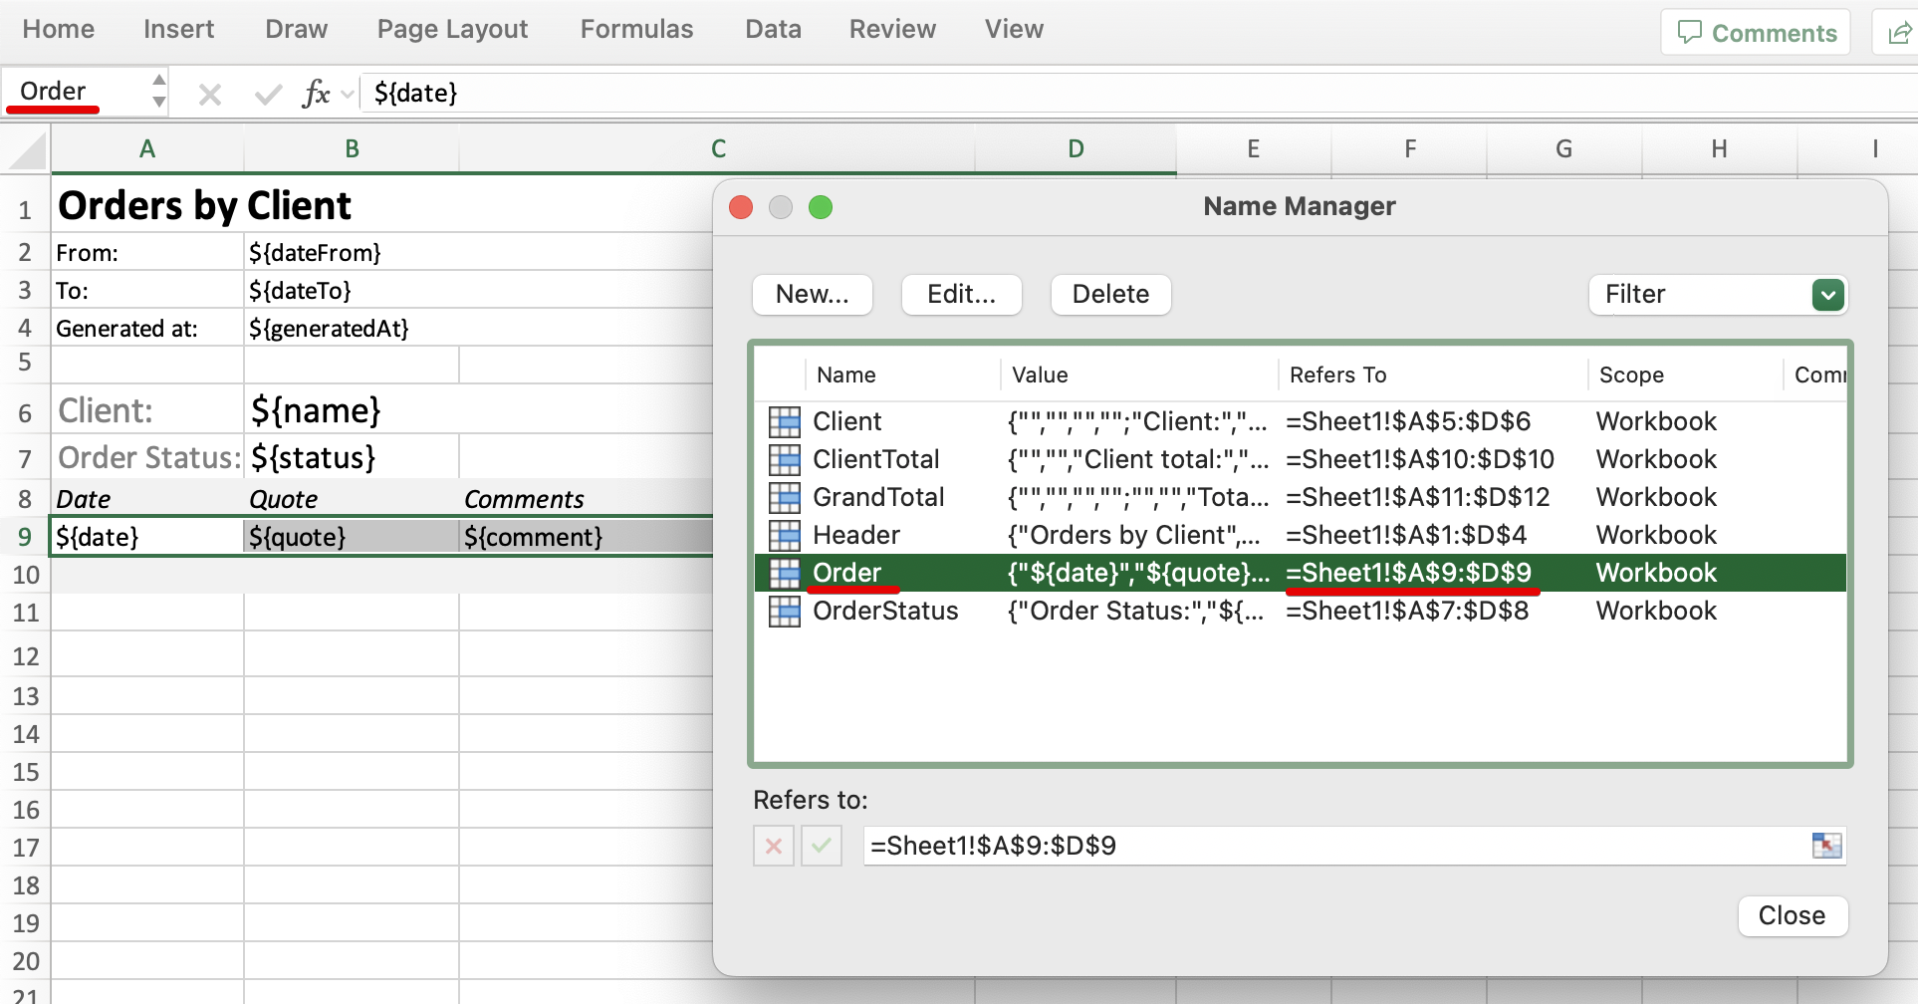Expand the fx function dropdown chevron

(x=348, y=95)
